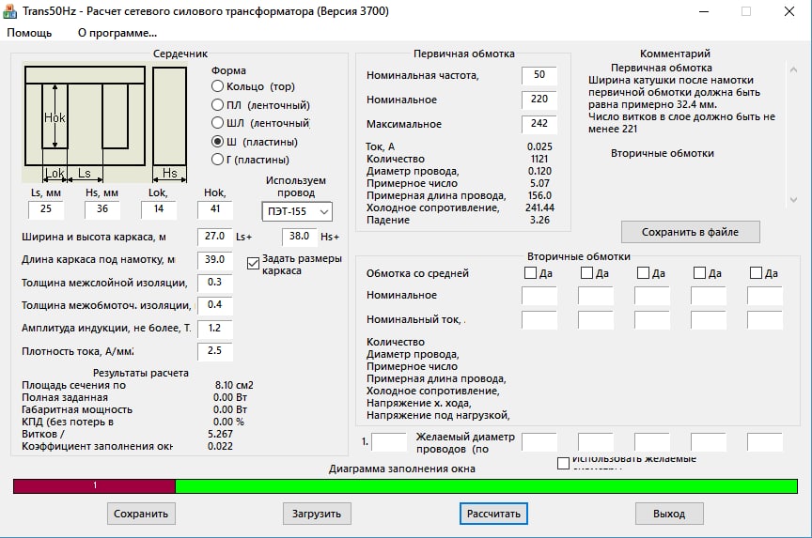Click the comment scrollbar up arrow
Image resolution: width=812 pixels, height=538 pixels.
pos(793,69)
